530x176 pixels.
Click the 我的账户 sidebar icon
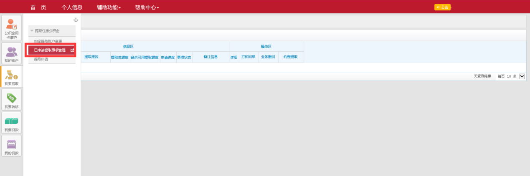(x=11, y=54)
